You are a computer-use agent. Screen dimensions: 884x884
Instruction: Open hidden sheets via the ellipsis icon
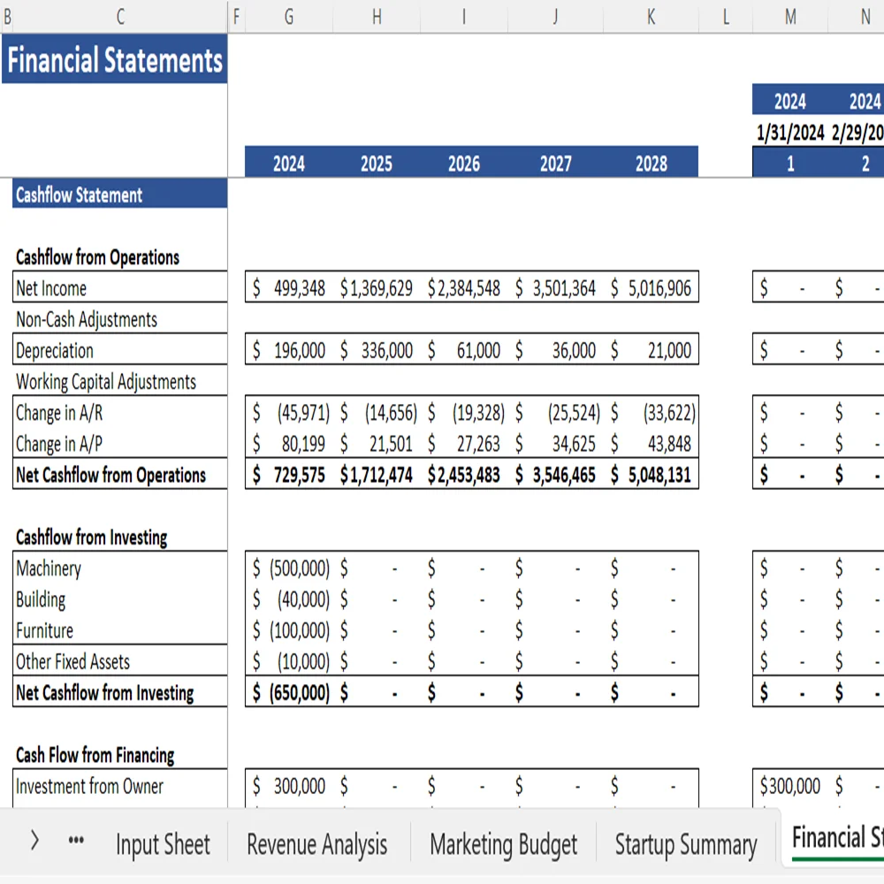(x=76, y=842)
